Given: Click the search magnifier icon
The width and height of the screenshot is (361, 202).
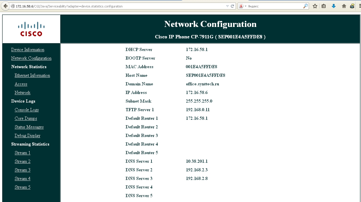Looking at the screenshot, I should point(306,6).
